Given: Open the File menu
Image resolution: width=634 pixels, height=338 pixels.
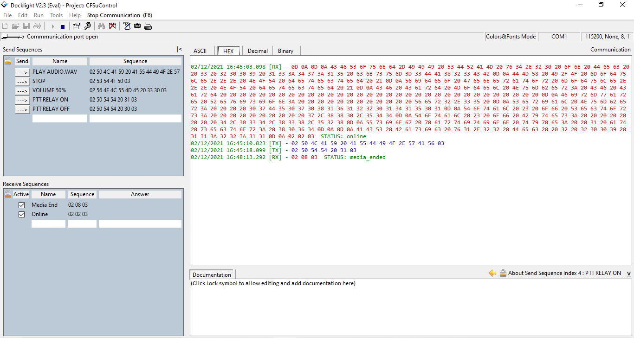Looking at the screenshot, I should [x=7, y=15].
